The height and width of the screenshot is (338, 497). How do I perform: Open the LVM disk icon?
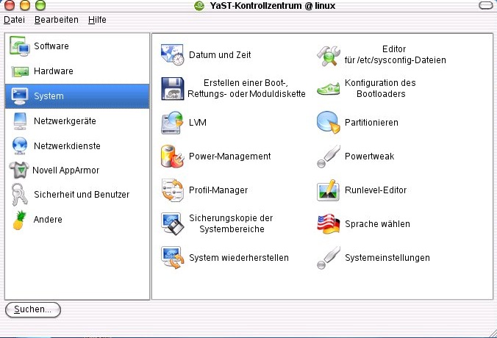pyautogui.click(x=172, y=123)
